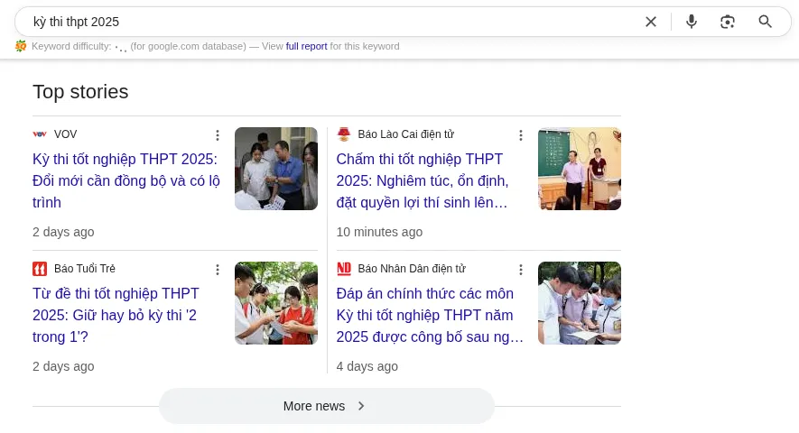Click the '10 minutes ago' timestamp
Viewport: 799px width, 433px height.
click(379, 232)
